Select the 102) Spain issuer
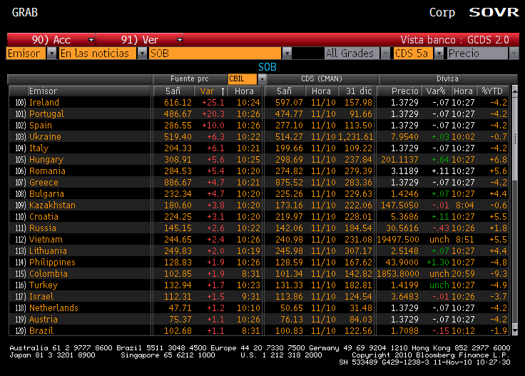The image size is (525, 376). (41, 126)
